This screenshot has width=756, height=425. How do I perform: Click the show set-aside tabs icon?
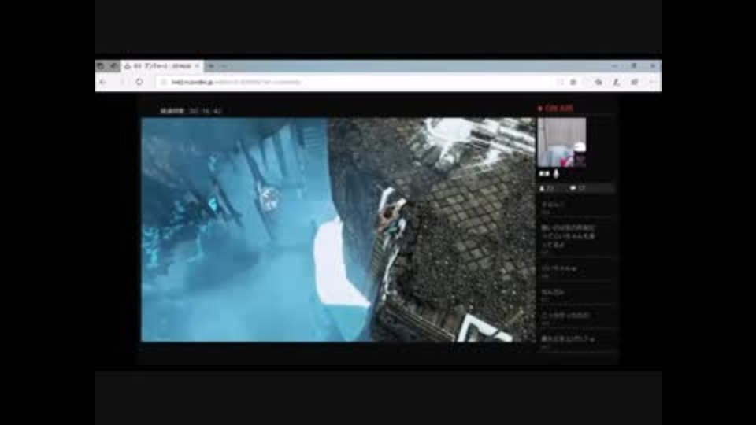pyautogui.click(x=113, y=66)
